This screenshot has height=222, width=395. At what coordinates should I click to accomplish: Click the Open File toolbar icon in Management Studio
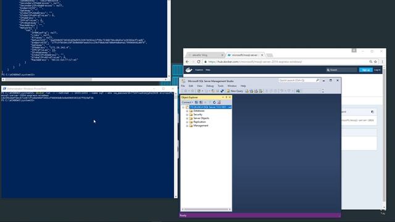[x=213, y=91]
